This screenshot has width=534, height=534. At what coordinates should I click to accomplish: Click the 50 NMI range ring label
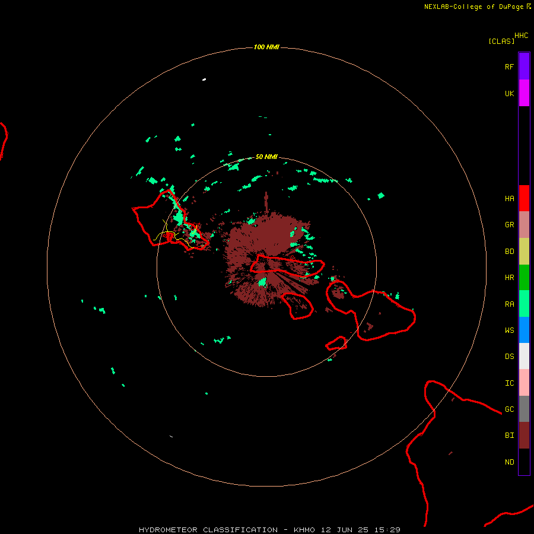266,157
